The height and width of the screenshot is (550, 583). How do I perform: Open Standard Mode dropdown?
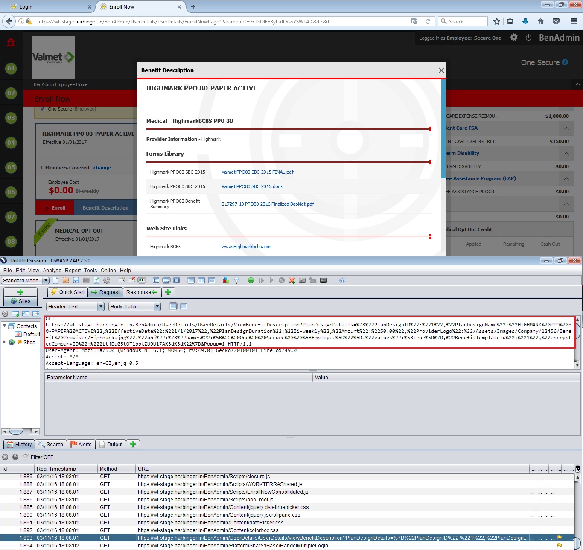[25, 280]
